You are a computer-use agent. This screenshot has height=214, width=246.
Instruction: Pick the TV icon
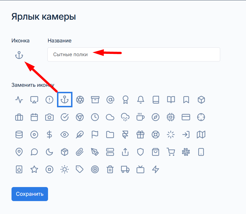pyautogui.click(x=140, y=169)
